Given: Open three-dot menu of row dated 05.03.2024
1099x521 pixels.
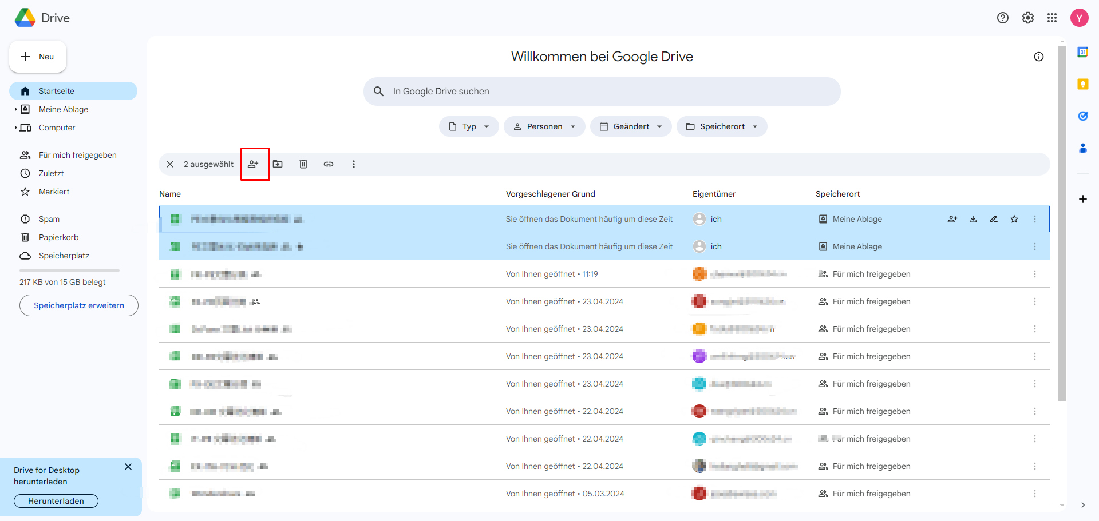Looking at the screenshot, I should point(1035,494).
